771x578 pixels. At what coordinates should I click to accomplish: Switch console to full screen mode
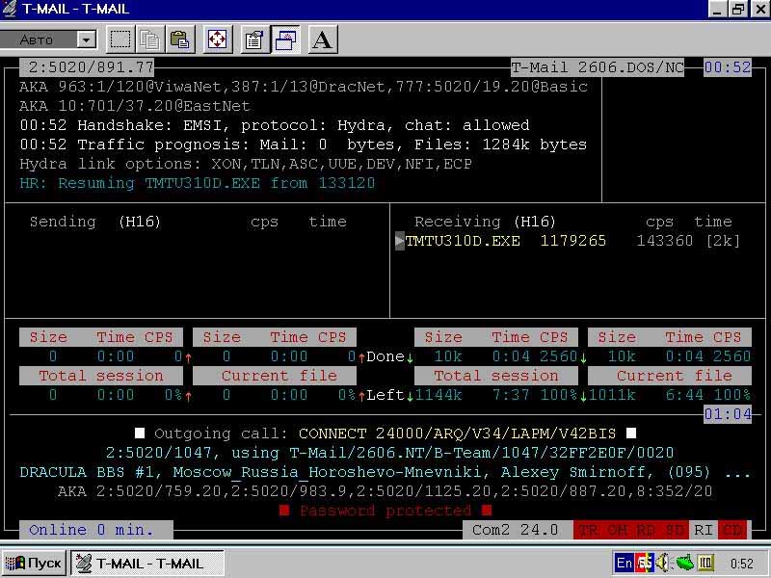(x=218, y=39)
